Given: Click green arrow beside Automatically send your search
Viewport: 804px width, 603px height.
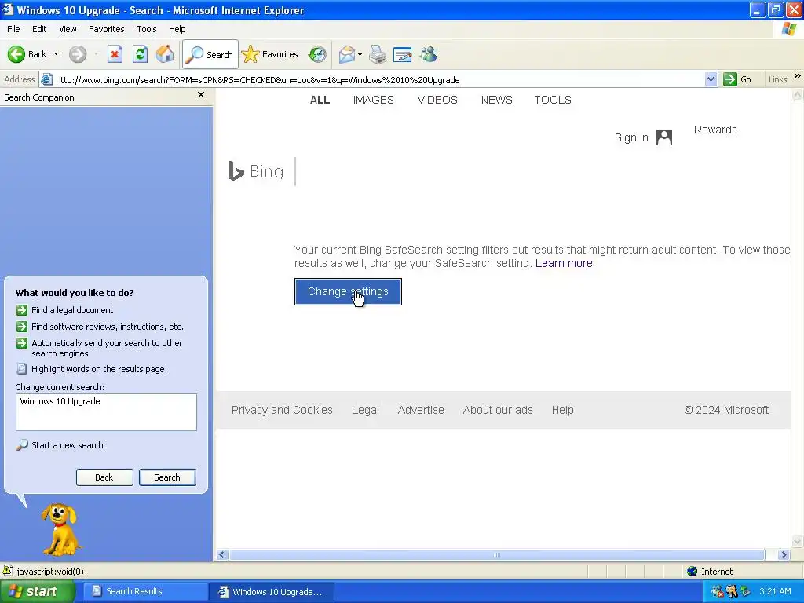Looking at the screenshot, I should tap(21, 343).
